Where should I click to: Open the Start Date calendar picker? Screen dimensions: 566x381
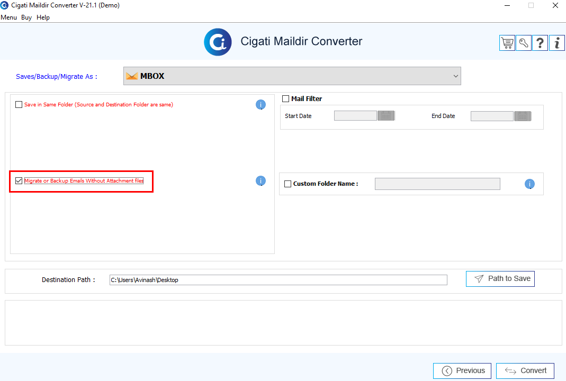(x=386, y=116)
